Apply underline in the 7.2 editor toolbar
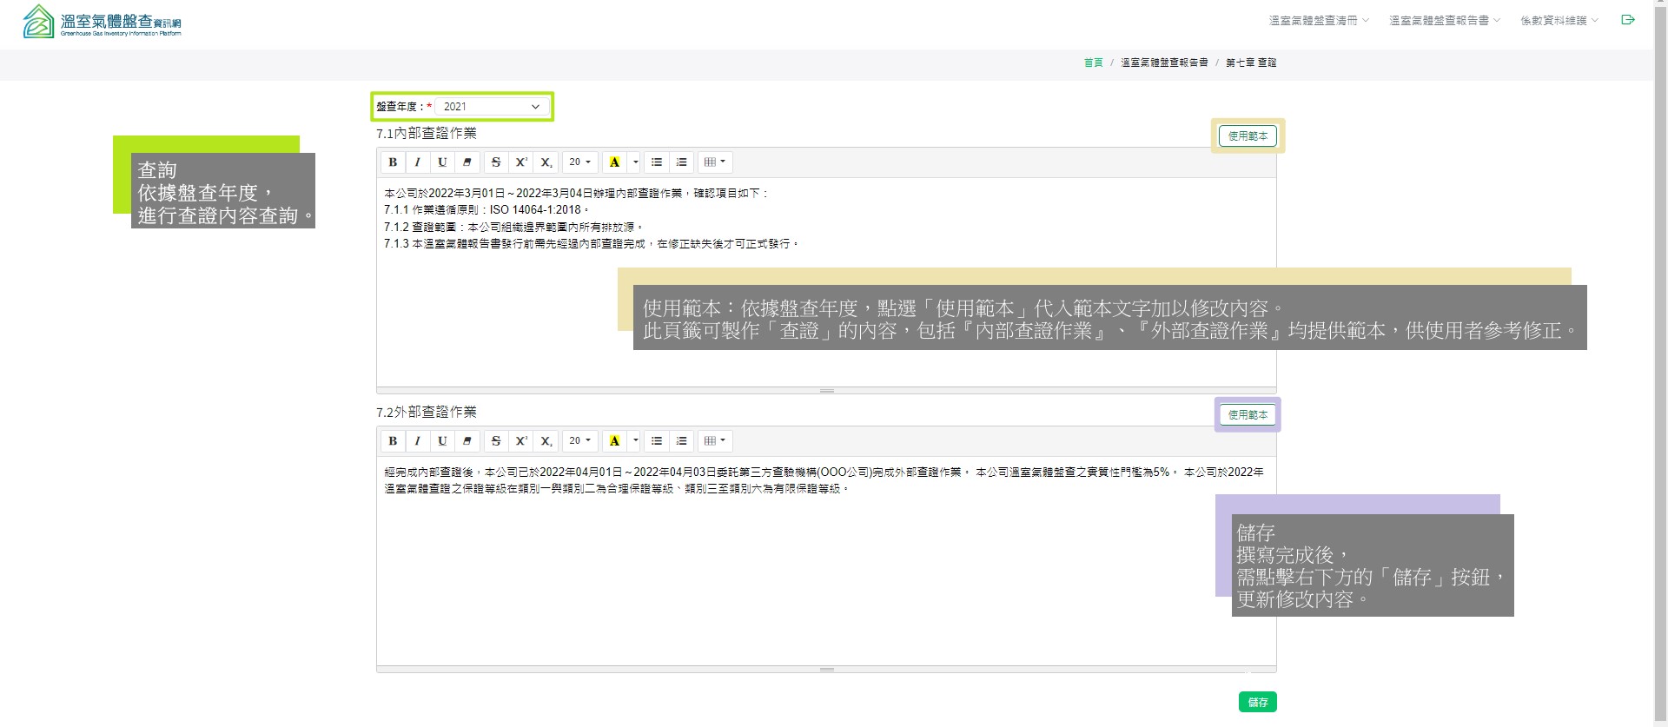 tap(442, 441)
